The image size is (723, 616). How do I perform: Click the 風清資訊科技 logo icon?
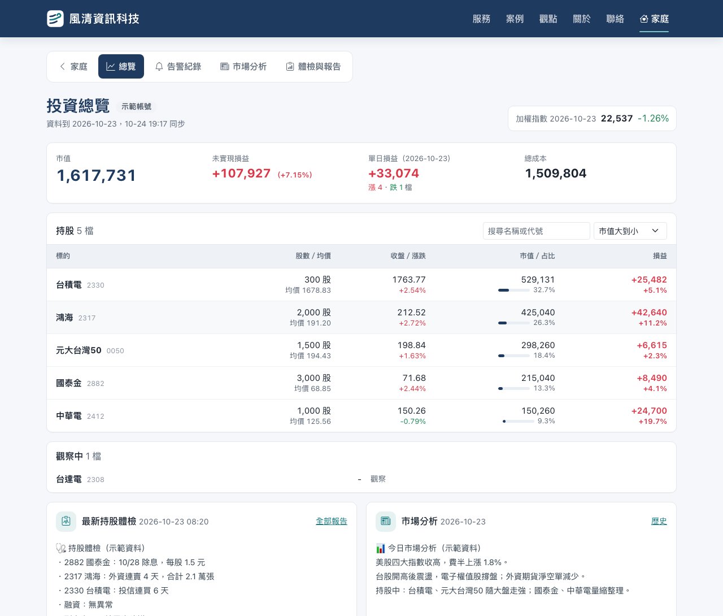55,19
